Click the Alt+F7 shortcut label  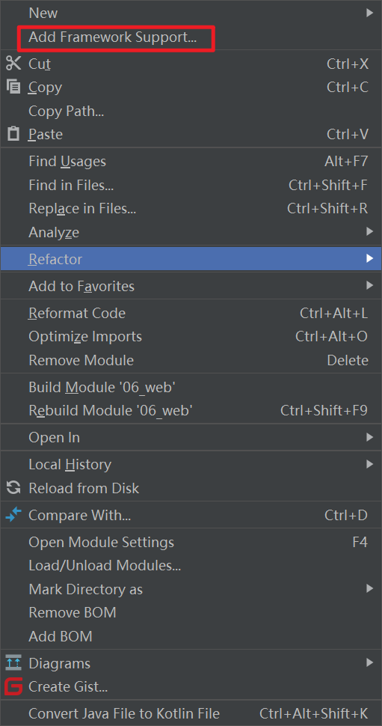coord(346,161)
